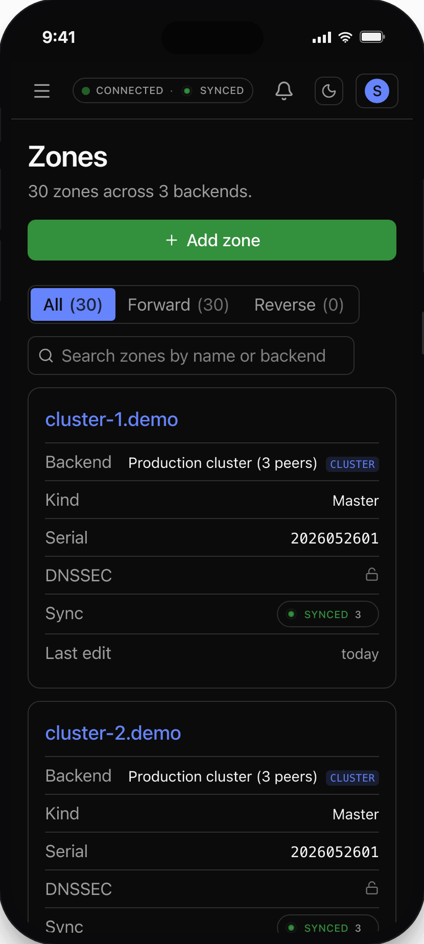Viewport: 424px width, 944px height.
Task: Click the CLUSTER tag on cluster-2.demo
Action: (x=352, y=778)
